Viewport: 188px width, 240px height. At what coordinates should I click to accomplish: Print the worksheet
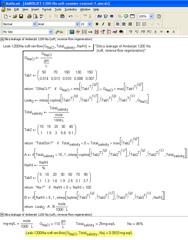coord(29,16)
